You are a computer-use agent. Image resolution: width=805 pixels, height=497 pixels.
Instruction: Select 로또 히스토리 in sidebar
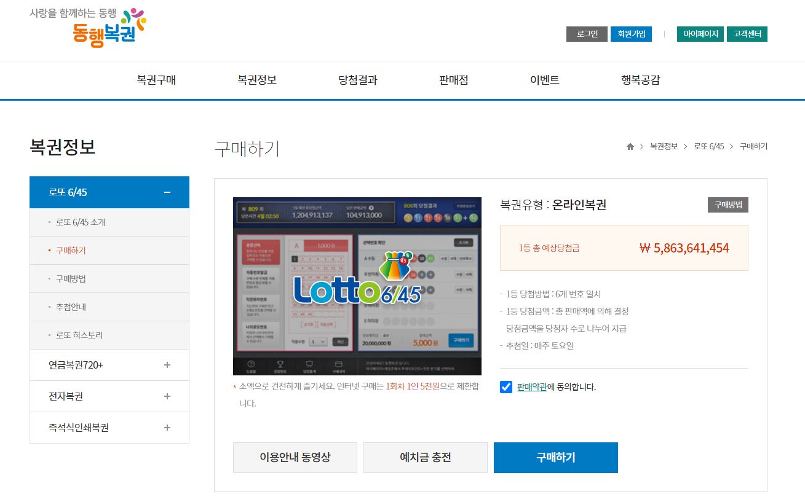point(109,335)
